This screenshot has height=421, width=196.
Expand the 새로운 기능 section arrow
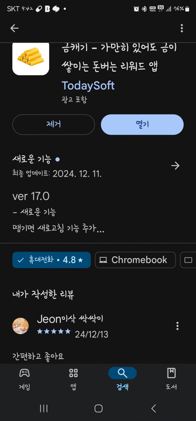tap(175, 166)
